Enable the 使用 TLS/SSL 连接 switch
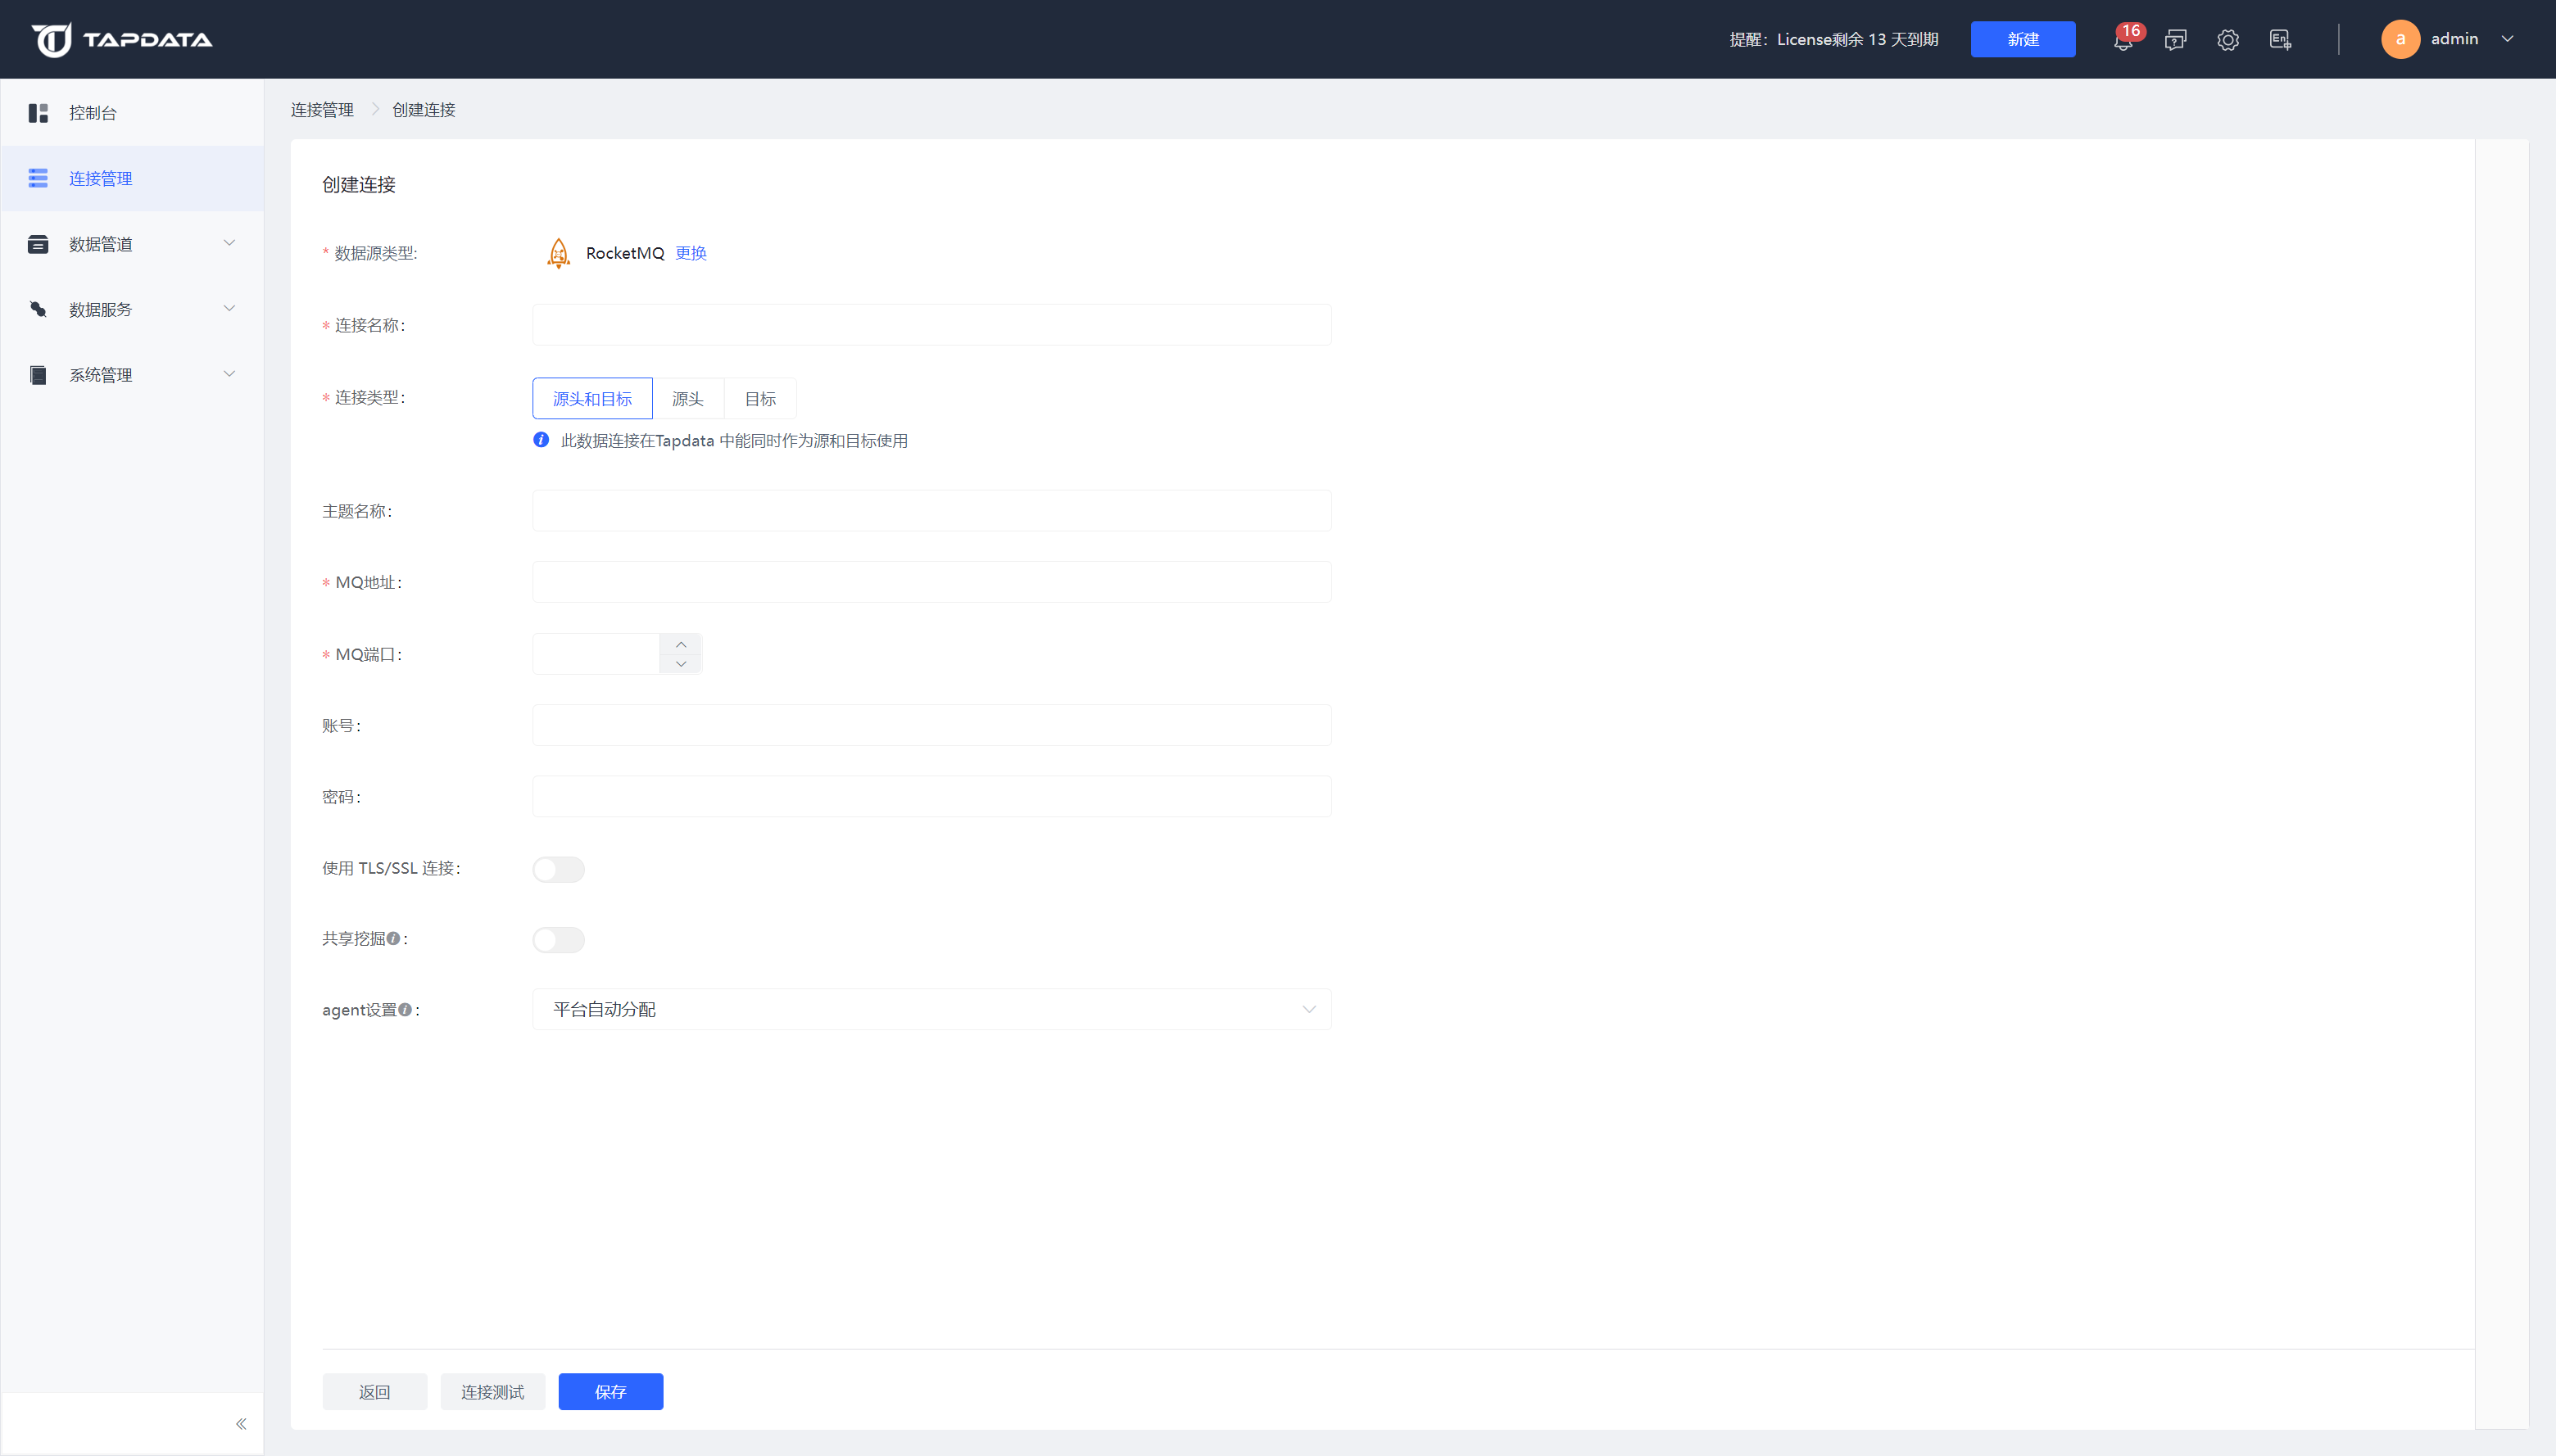Viewport: 2556px width, 1456px height. tap(558, 869)
